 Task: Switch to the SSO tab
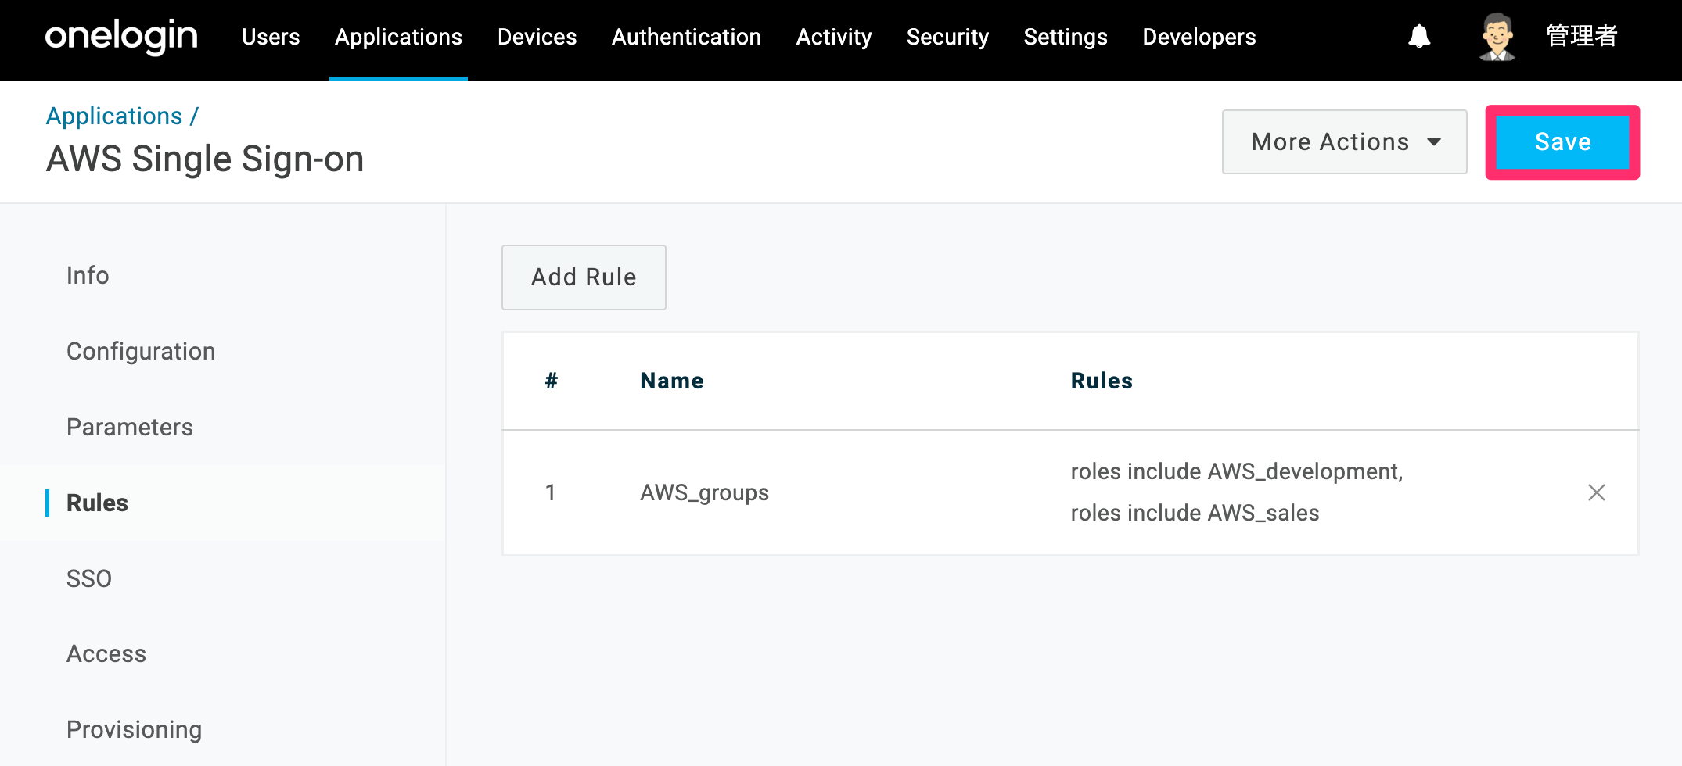coord(89,578)
